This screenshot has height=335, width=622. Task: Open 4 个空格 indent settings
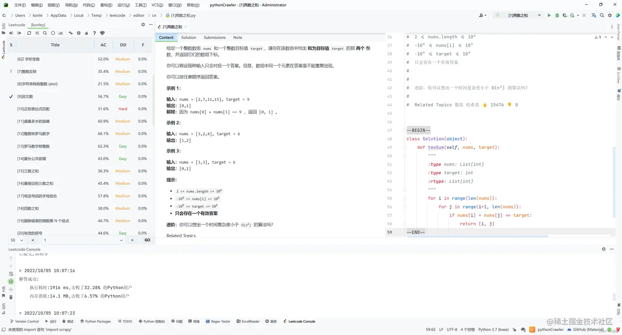tap(467, 329)
